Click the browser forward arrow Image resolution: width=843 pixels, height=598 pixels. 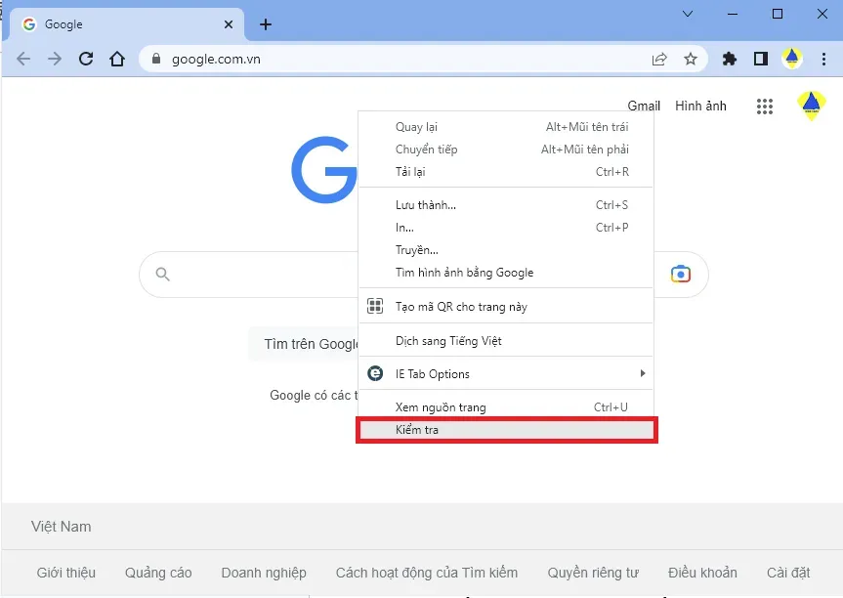55,59
